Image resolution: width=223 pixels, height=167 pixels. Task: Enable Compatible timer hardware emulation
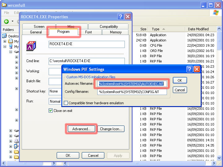point(66,103)
